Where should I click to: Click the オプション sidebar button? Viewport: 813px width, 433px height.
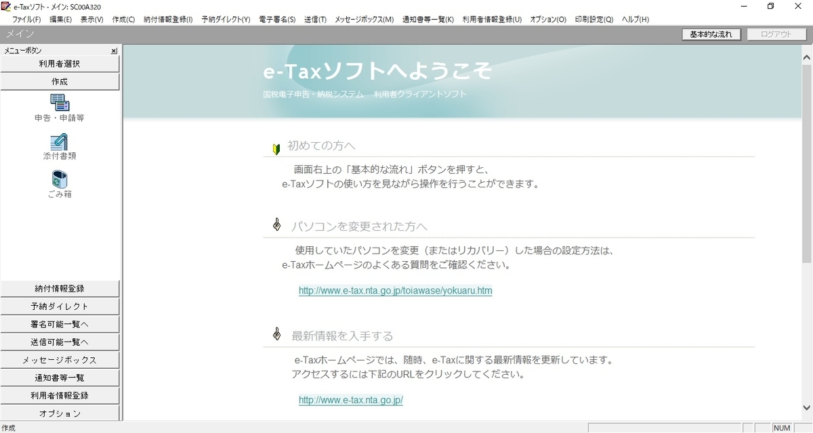pyautogui.click(x=60, y=413)
